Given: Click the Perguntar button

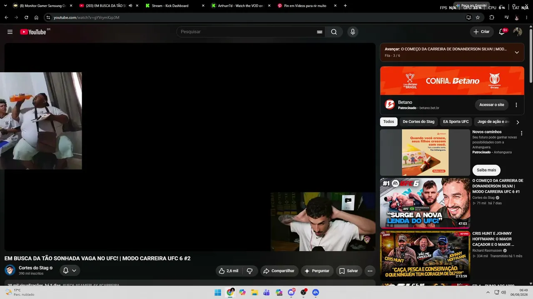Looking at the screenshot, I should click(317, 271).
